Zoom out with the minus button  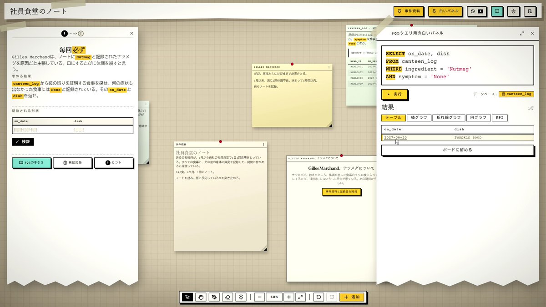pos(259,297)
